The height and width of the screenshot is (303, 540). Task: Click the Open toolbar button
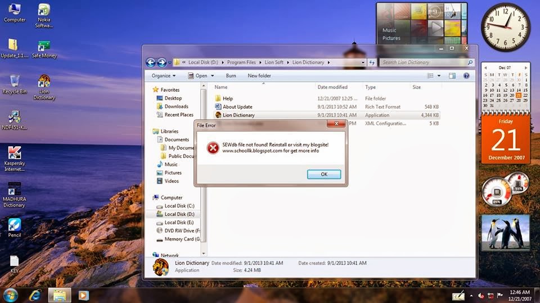[197, 76]
